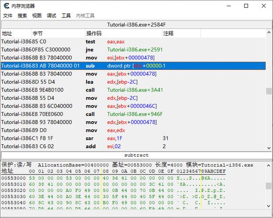Viewport: 273px width, 218px height.
Task: Click the 地址 column header
Action: pyautogui.click(x=16, y=34)
